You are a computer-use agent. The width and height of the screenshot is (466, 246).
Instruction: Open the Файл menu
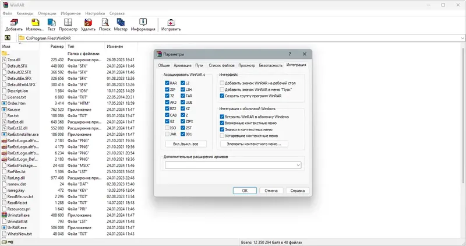(8, 13)
